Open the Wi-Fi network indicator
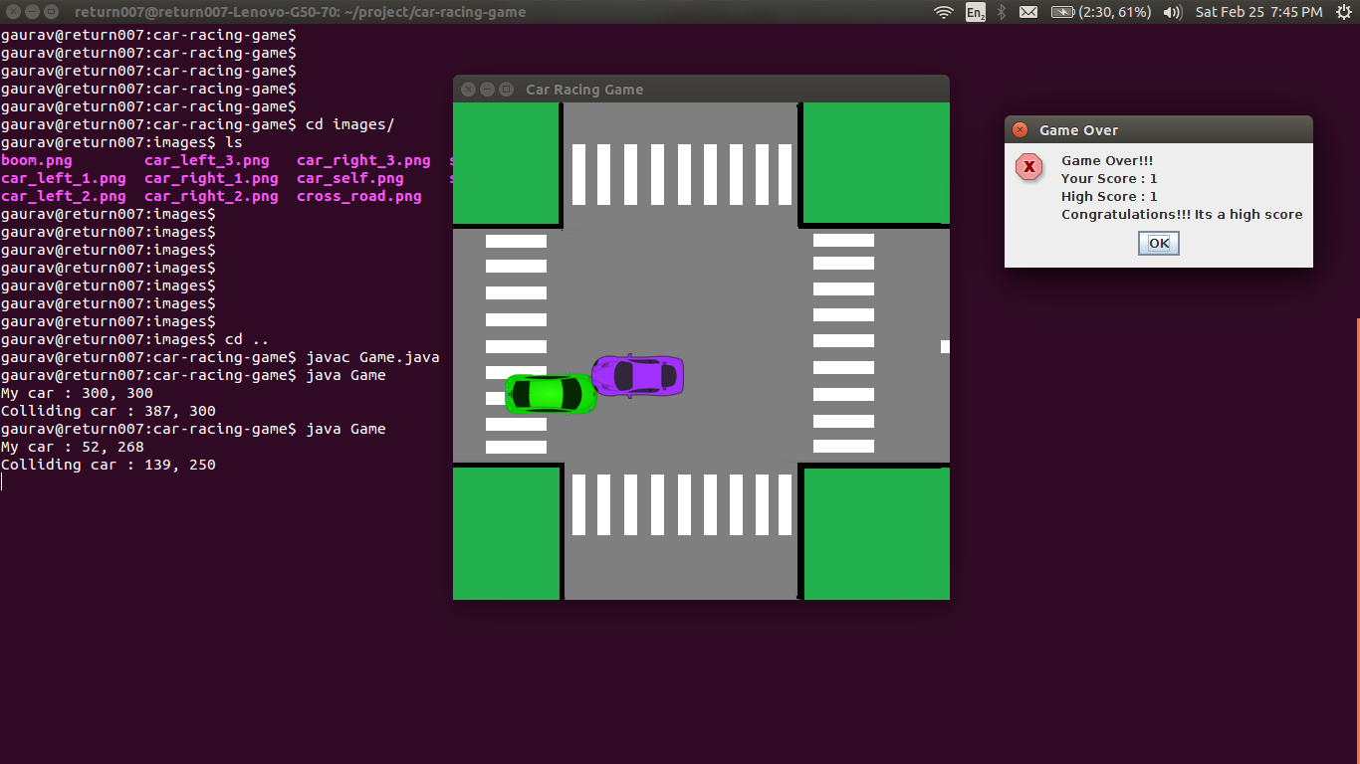 click(943, 12)
